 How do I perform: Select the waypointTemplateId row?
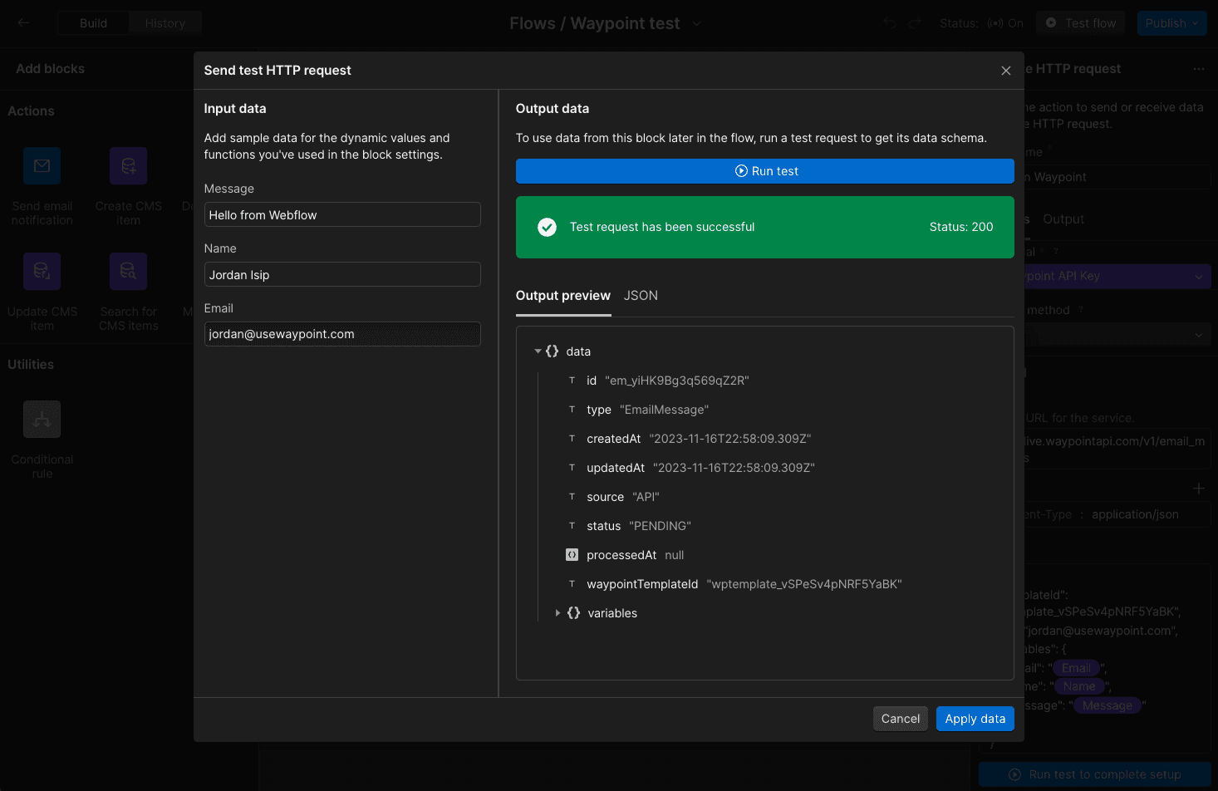click(x=734, y=584)
